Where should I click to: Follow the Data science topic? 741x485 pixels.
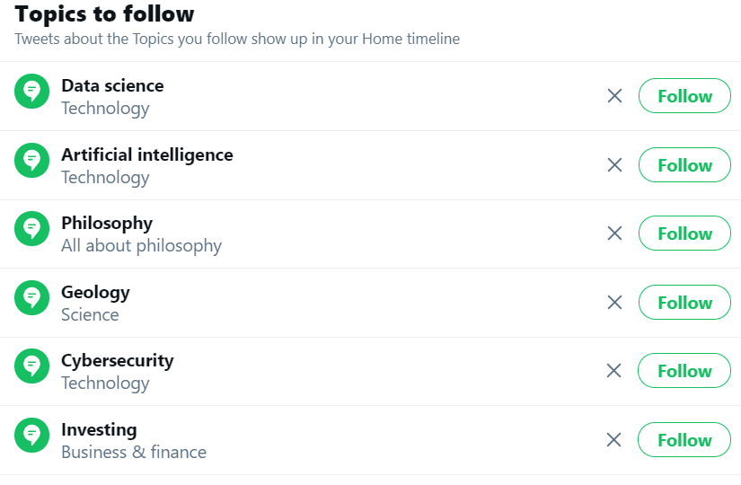684,96
